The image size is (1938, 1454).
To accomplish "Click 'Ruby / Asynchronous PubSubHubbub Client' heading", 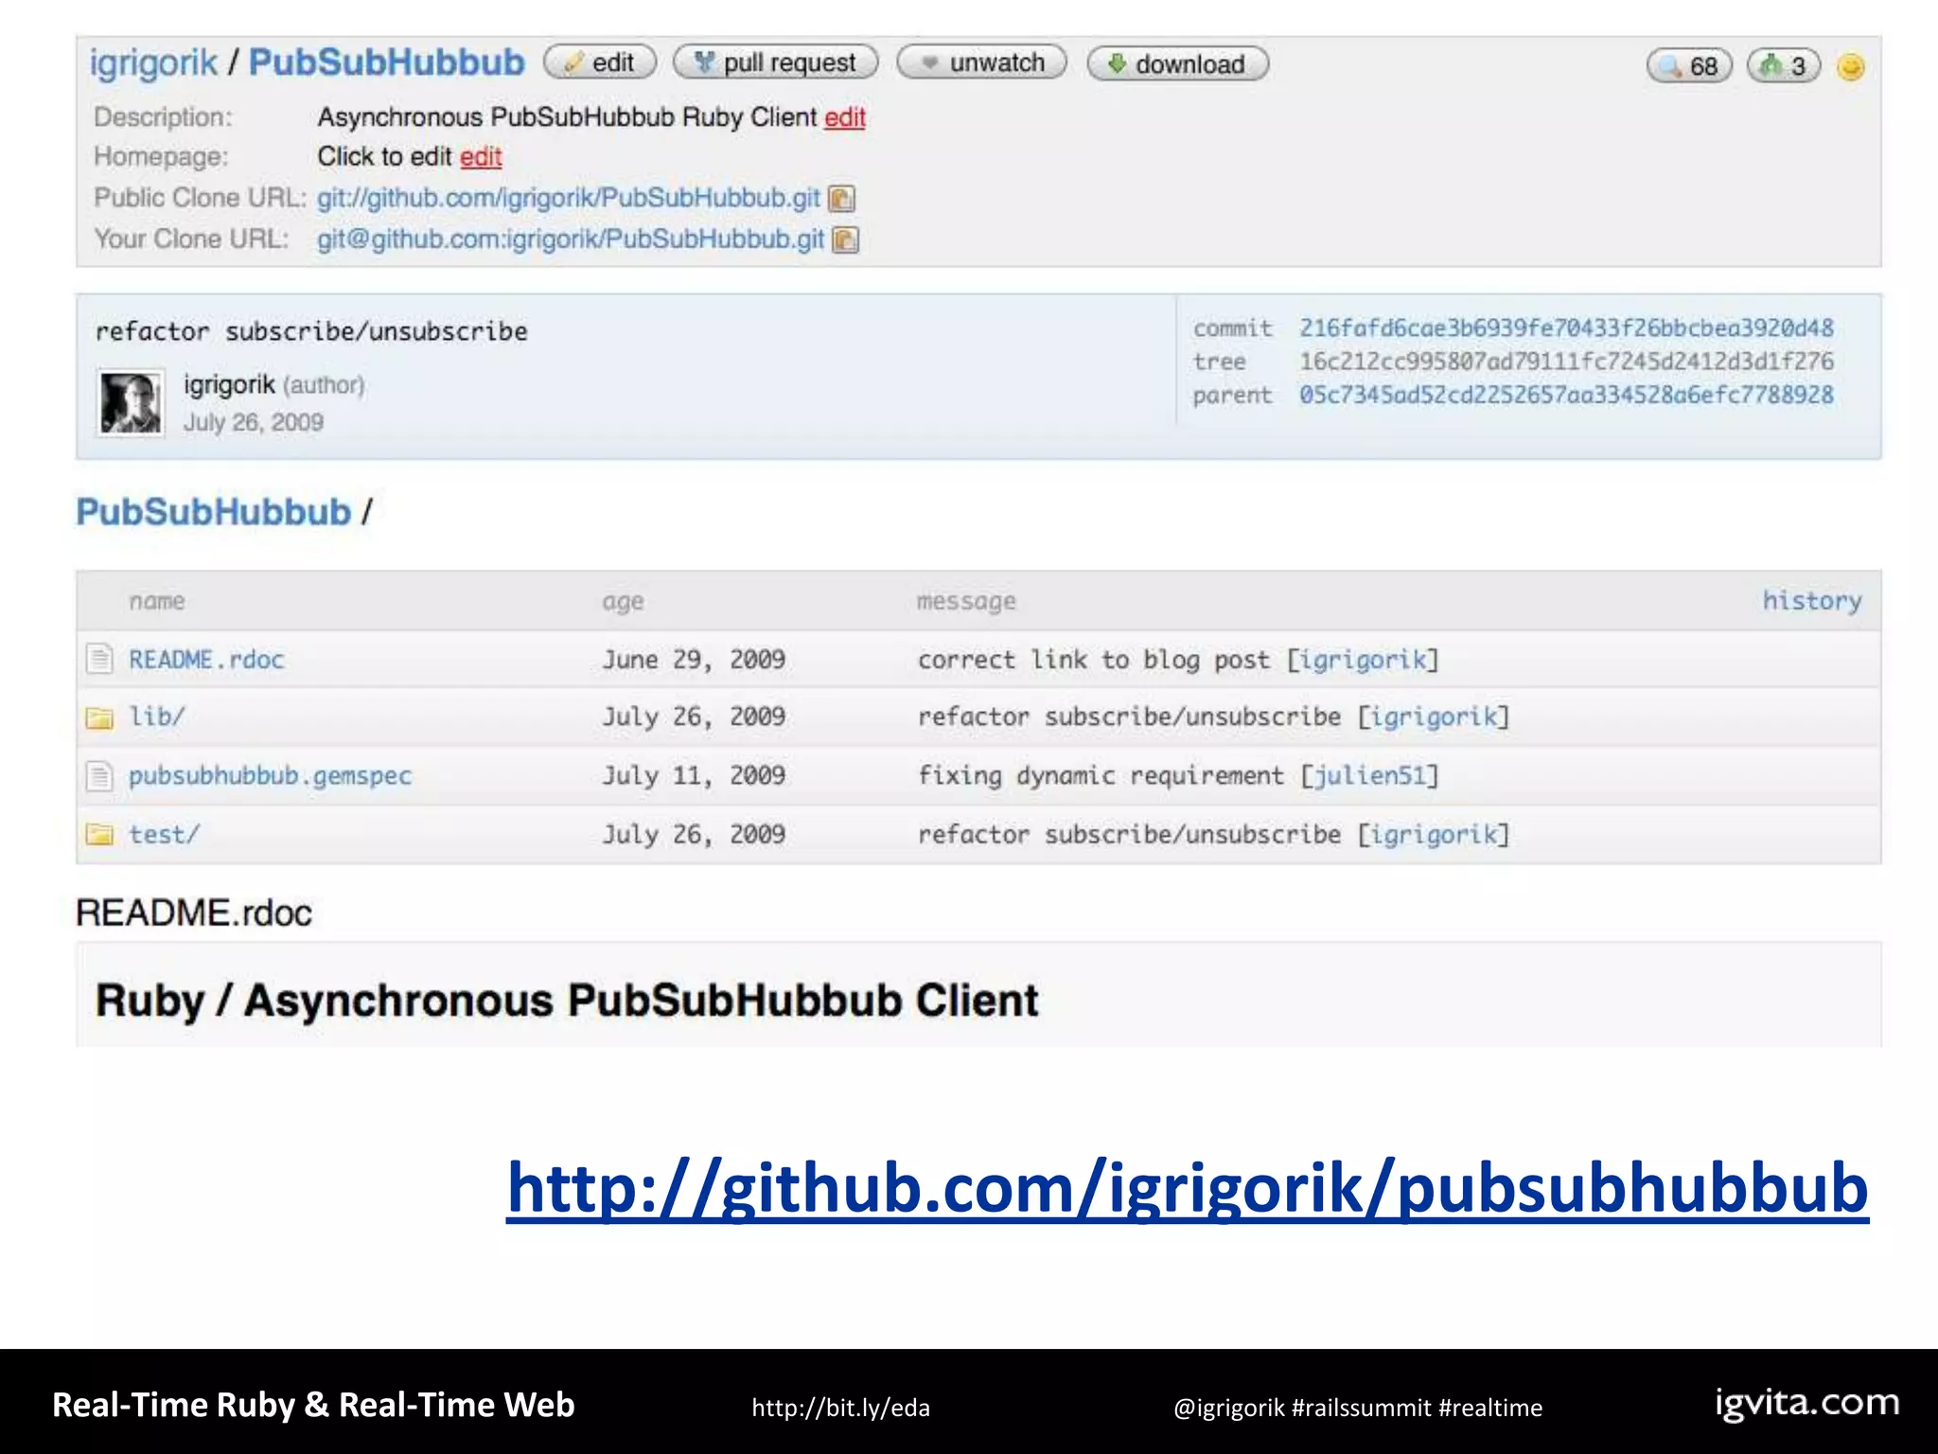I will click(x=567, y=1002).
